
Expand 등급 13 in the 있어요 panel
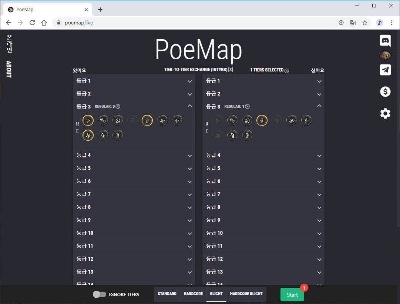(134, 272)
